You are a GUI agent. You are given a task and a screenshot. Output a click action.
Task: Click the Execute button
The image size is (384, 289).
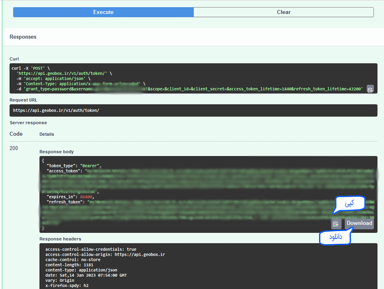point(103,12)
